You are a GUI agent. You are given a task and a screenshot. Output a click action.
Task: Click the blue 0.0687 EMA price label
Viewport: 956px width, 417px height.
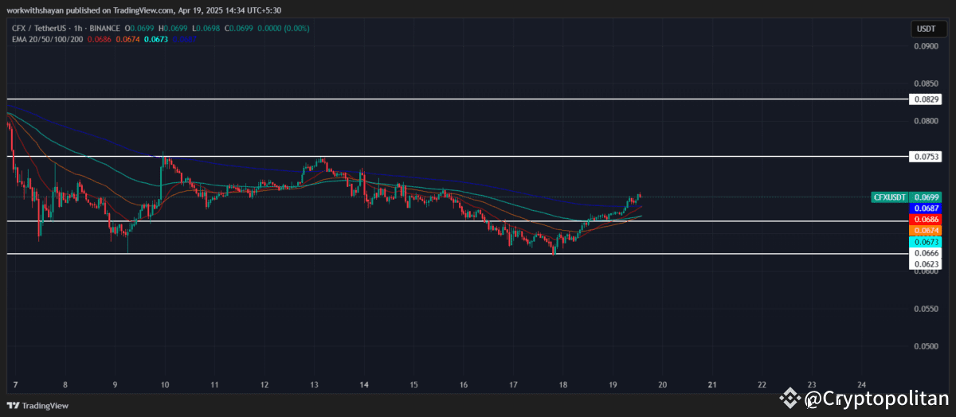tap(927, 208)
